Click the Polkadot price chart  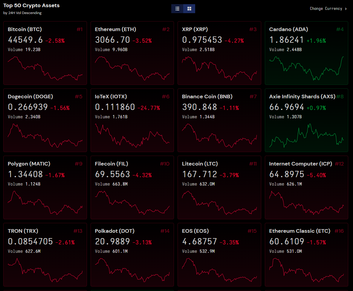tap(132, 270)
